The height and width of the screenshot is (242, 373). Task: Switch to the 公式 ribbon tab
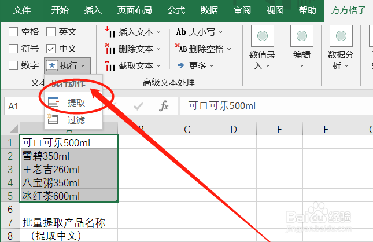[x=176, y=10]
